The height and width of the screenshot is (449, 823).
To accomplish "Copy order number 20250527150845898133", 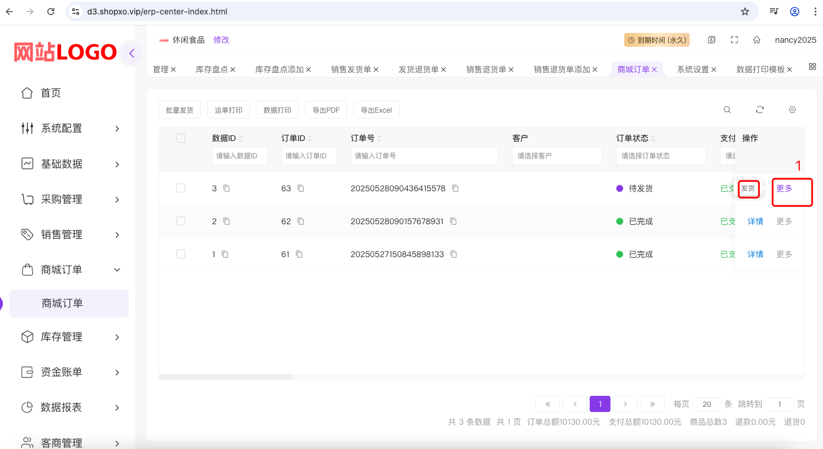I will (x=454, y=254).
